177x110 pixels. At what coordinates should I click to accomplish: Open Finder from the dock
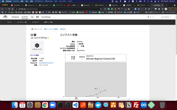coord(15,105)
